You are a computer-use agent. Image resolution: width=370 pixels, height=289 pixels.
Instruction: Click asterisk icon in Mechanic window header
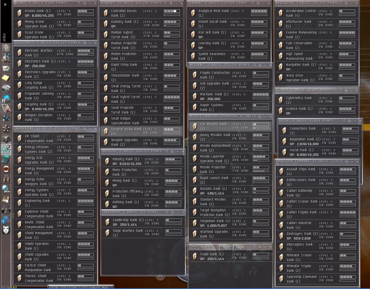pos(255,65)
